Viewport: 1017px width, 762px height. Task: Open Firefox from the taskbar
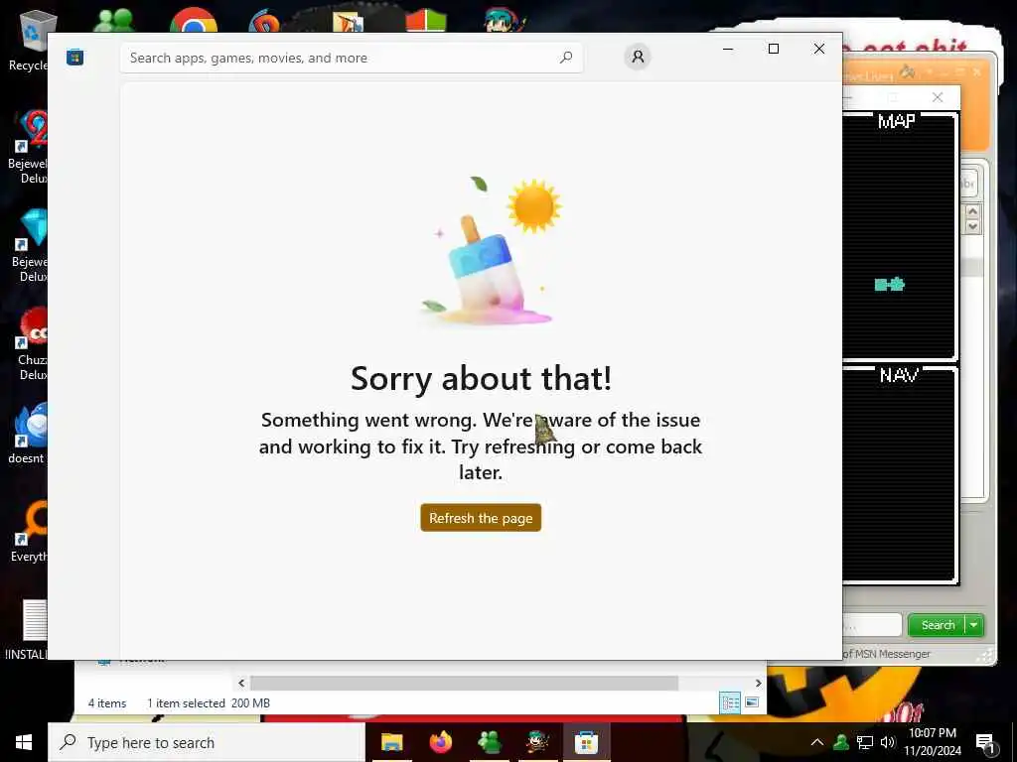click(440, 742)
